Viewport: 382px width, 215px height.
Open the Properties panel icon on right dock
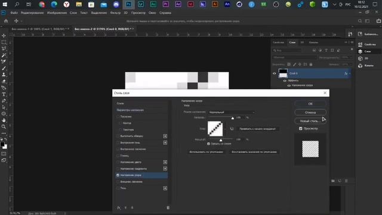point(361,44)
